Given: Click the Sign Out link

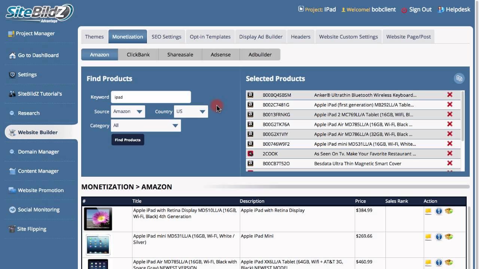Looking at the screenshot, I should coord(421,10).
